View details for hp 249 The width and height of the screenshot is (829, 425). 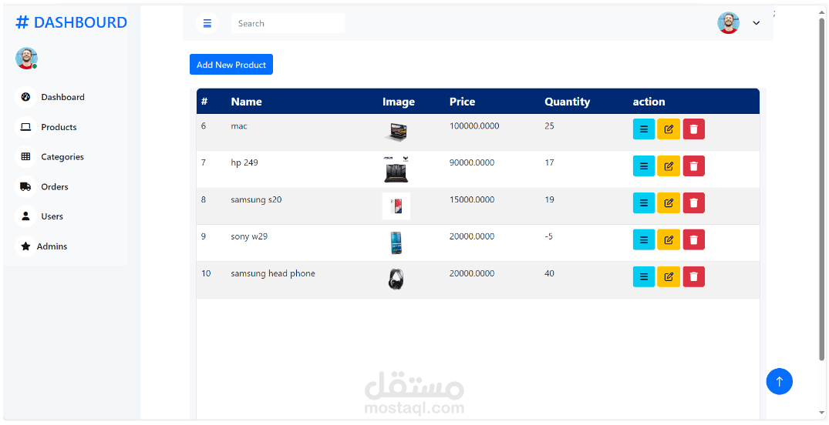tap(643, 166)
